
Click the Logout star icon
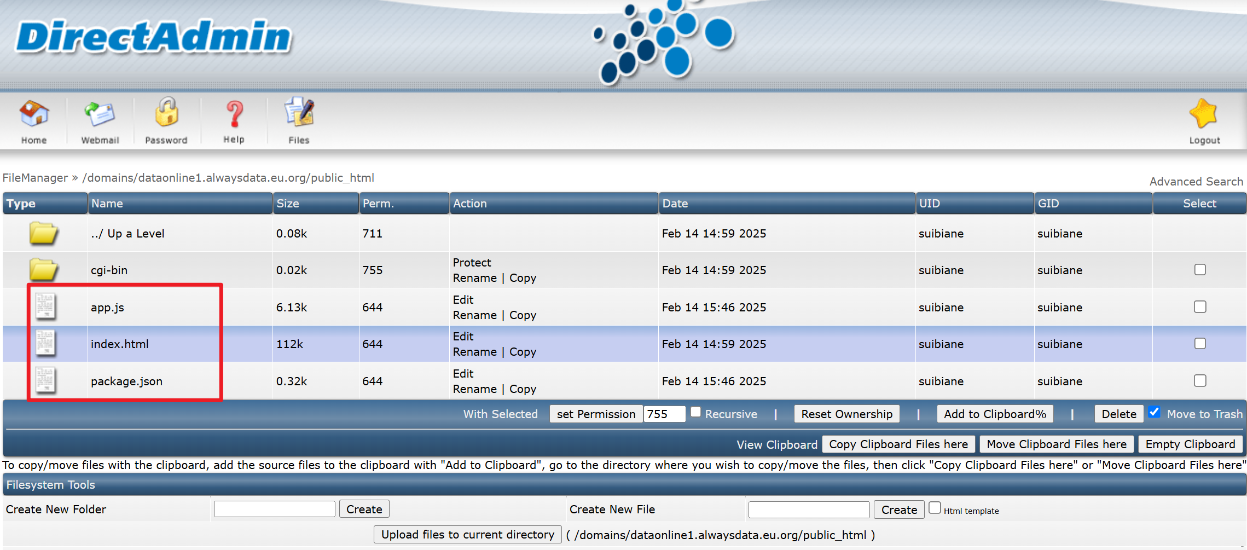click(1204, 114)
